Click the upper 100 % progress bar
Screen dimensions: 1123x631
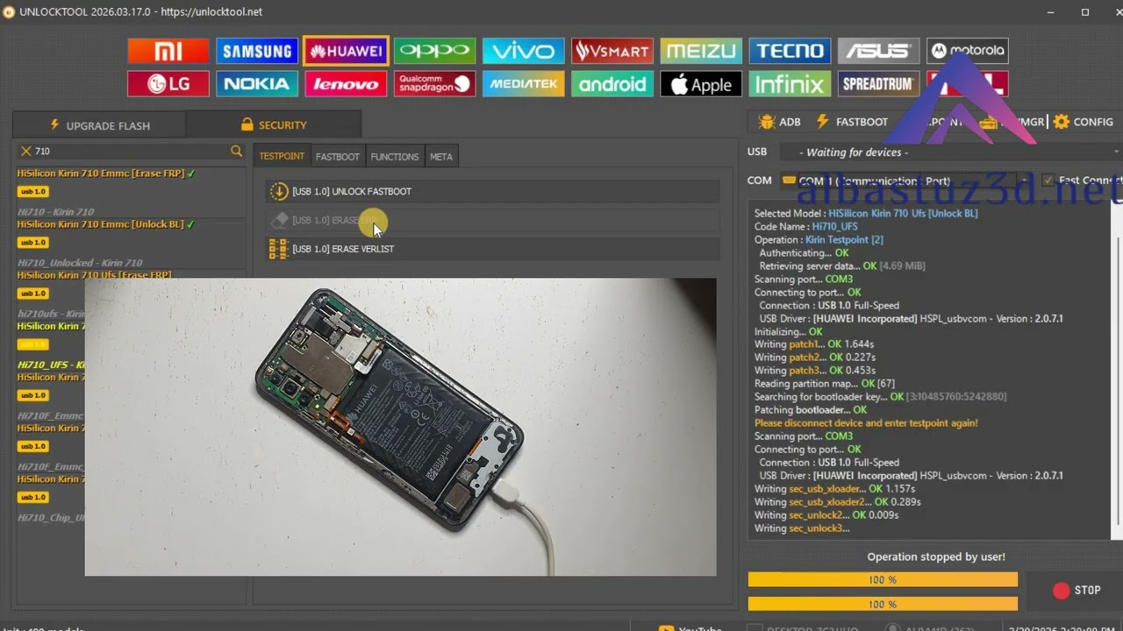(x=883, y=580)
